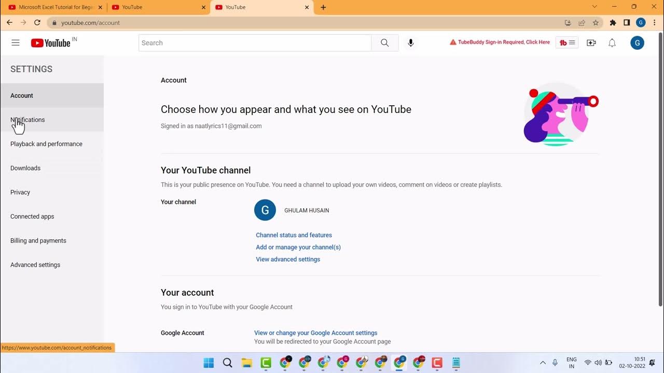Screen dimensions: 664x373
Task: Click the Channel status and features link
Action: tap(294, 235)
